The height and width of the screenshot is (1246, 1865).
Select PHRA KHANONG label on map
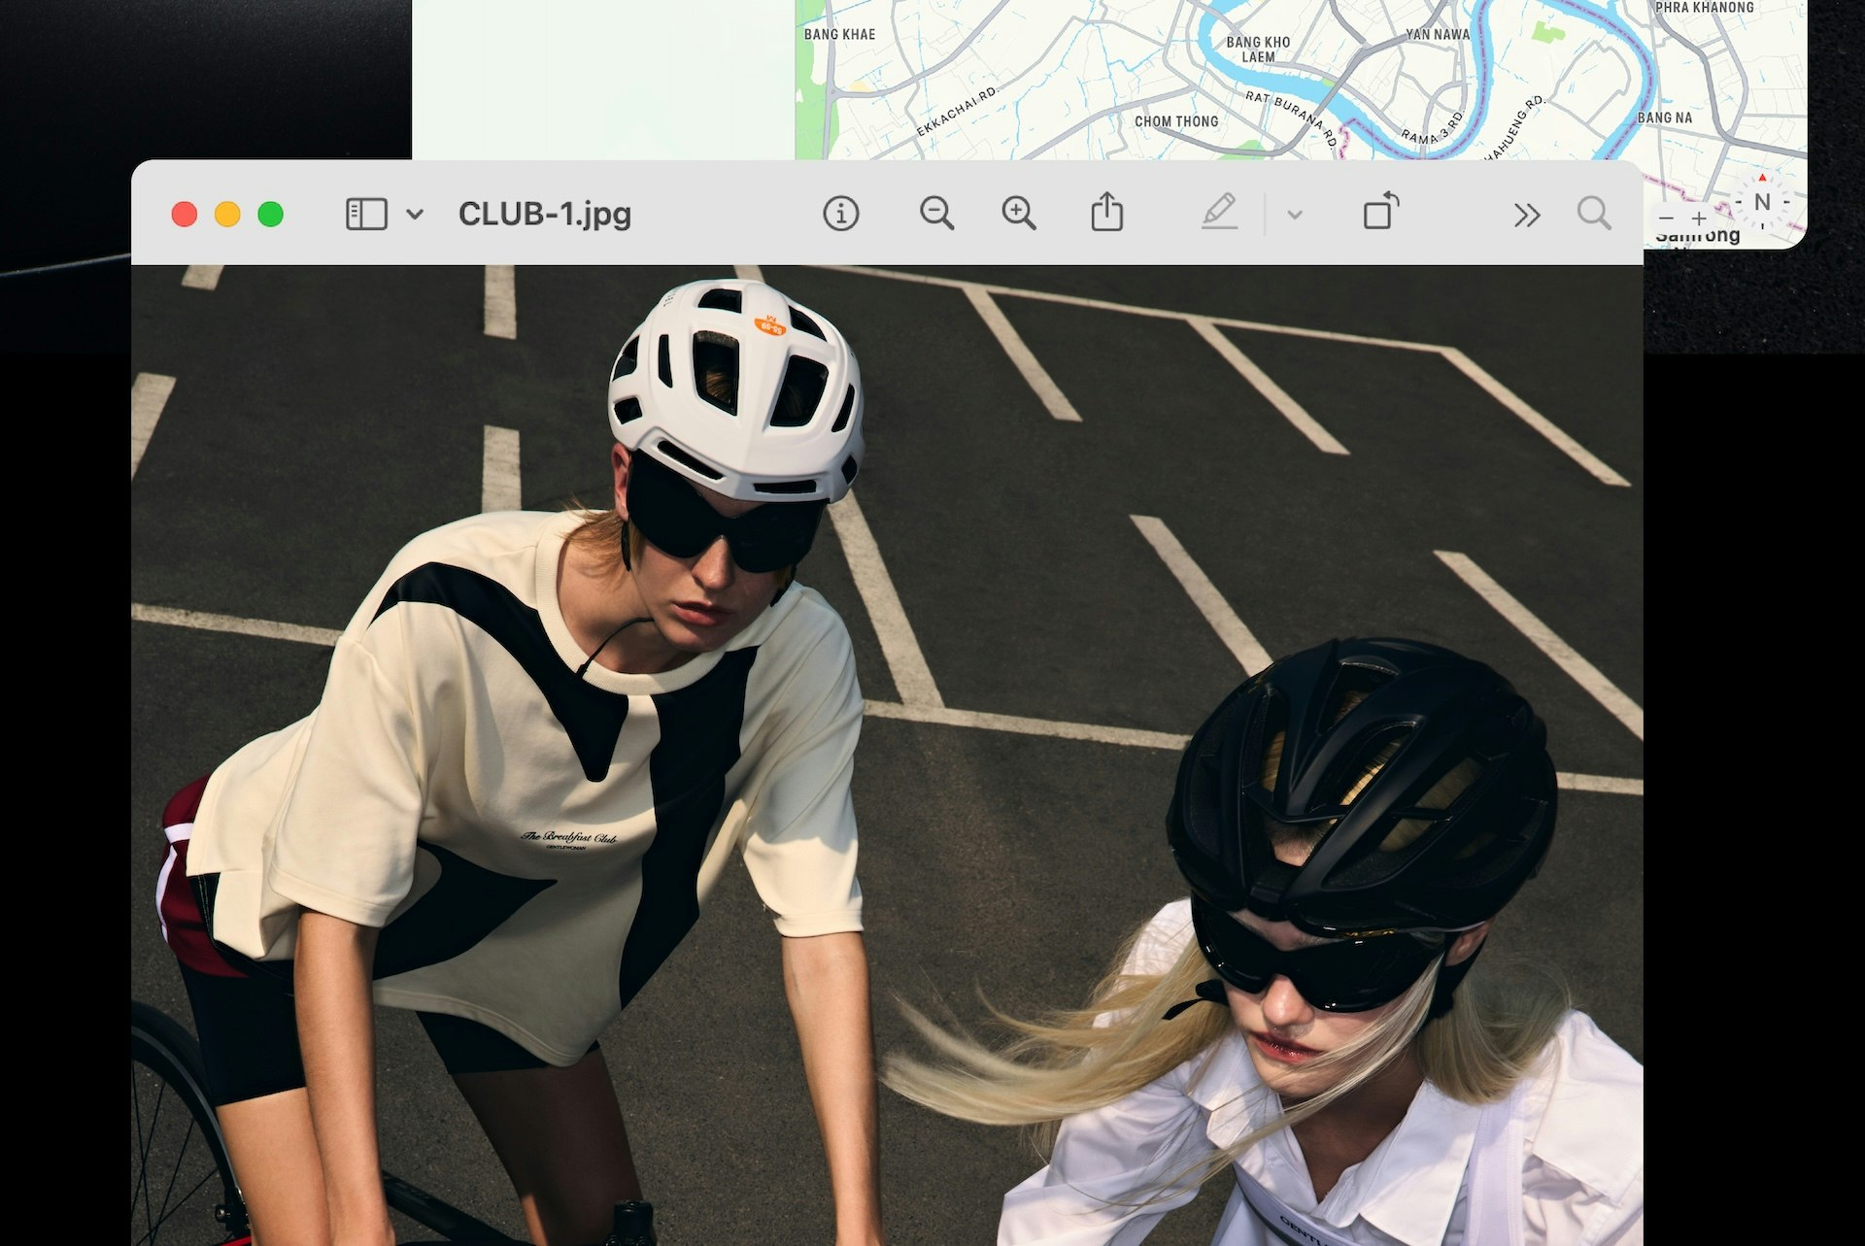(x=1705, y=8)
